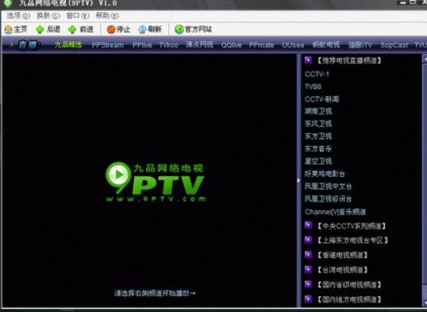The width and height of the screenshot is (427, 312).
Task: Play the 东方音乐 channel
Action: pyautogui.click(x=318, y=148)
